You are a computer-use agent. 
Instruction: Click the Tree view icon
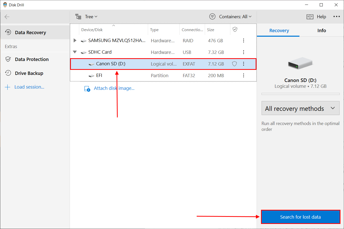click(x=78, y=17)
